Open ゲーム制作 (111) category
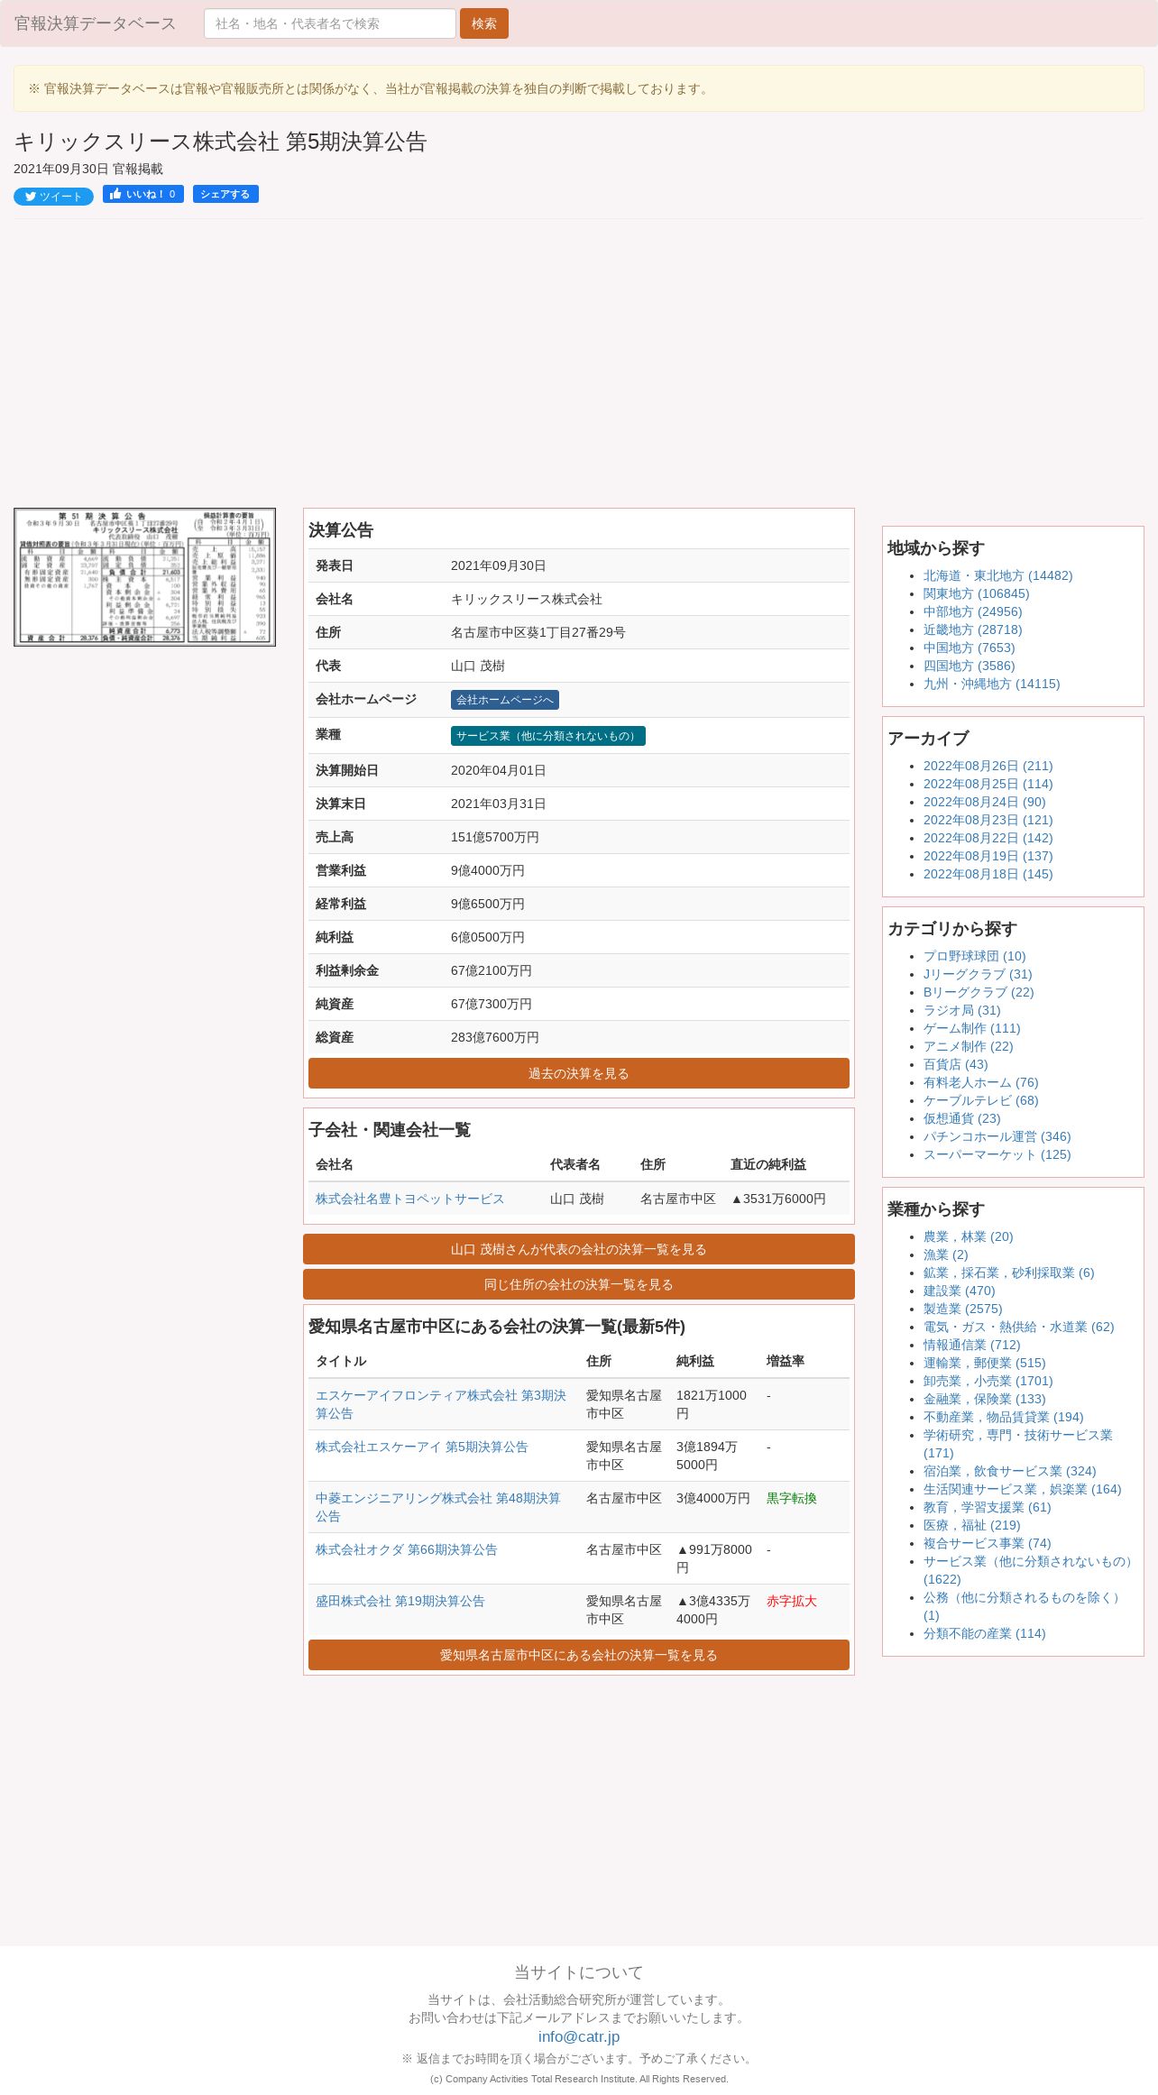This screenshot has height=2095, width=1158. [x=972, y=1028]
